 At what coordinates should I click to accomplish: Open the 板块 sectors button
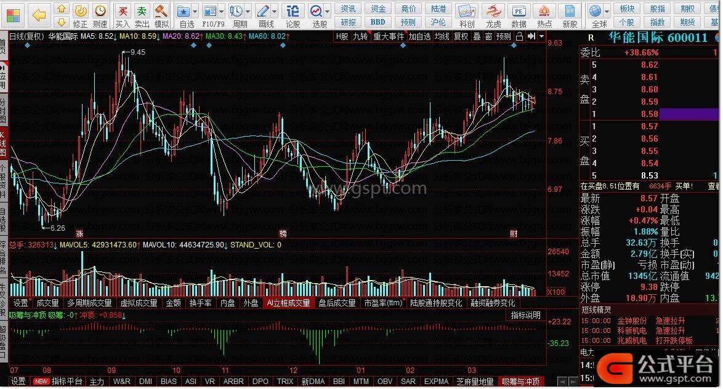[627, 9]
